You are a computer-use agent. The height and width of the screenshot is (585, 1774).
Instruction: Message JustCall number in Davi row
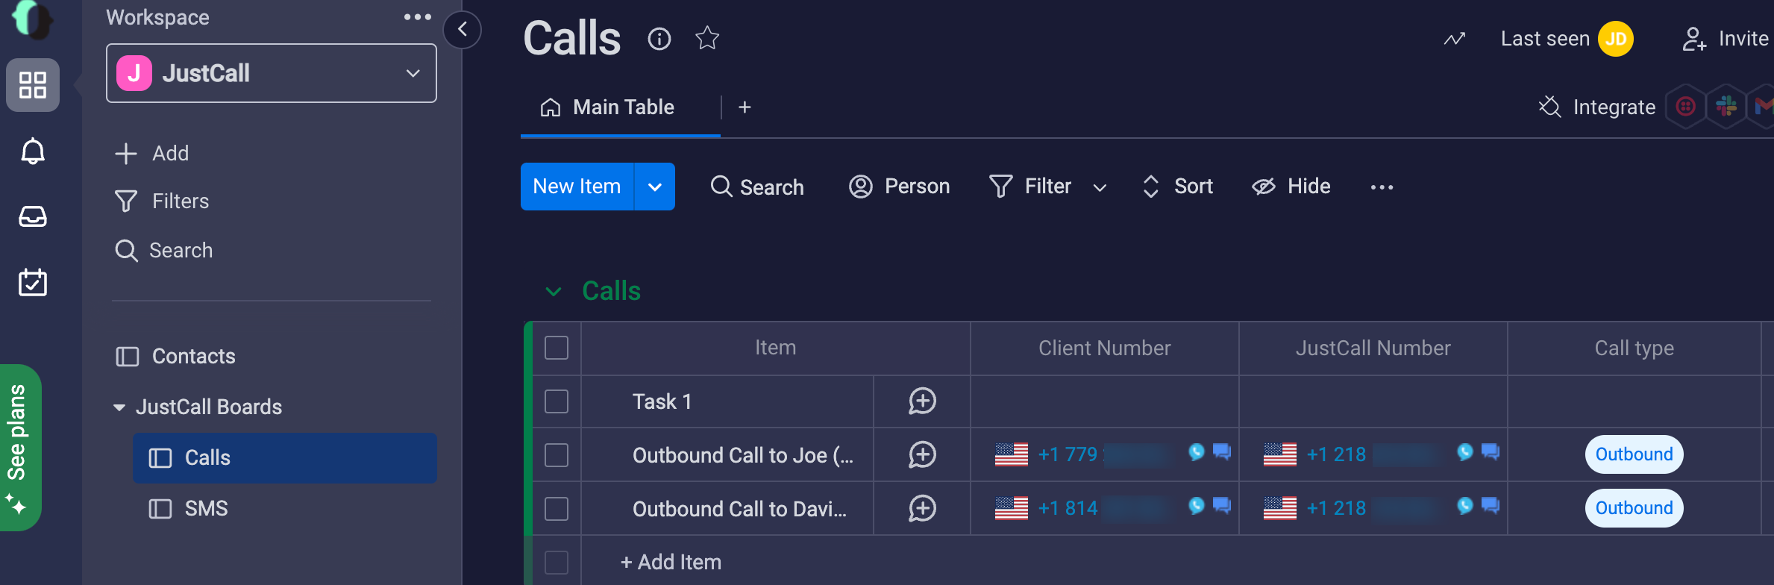pos(1491,506)
